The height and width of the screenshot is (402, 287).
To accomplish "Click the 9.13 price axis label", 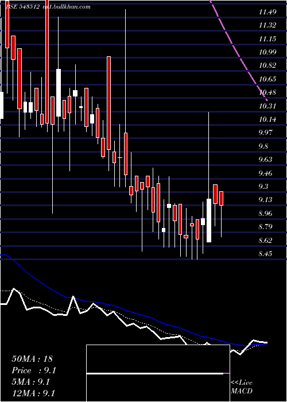I will 266,200.
